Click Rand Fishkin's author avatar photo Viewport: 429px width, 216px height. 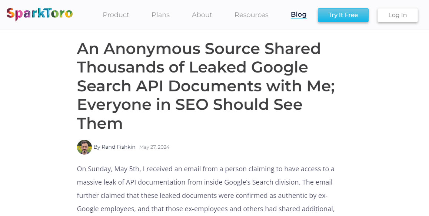(x=84, y=147)
